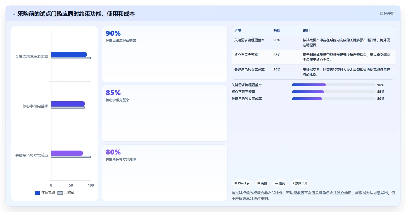The image size is (406, 212).
Task: Click the 85% value after the progress bar
Action: point(381,92)
